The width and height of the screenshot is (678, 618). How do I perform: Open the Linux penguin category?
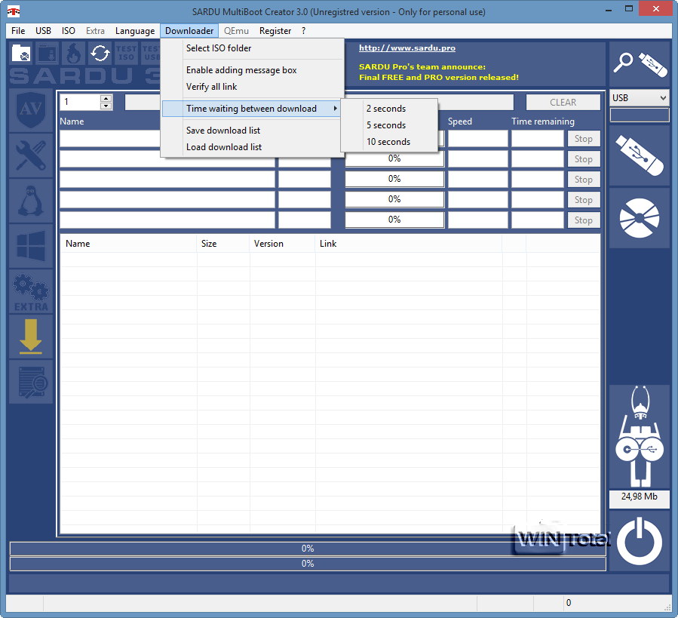click(31, 201)
